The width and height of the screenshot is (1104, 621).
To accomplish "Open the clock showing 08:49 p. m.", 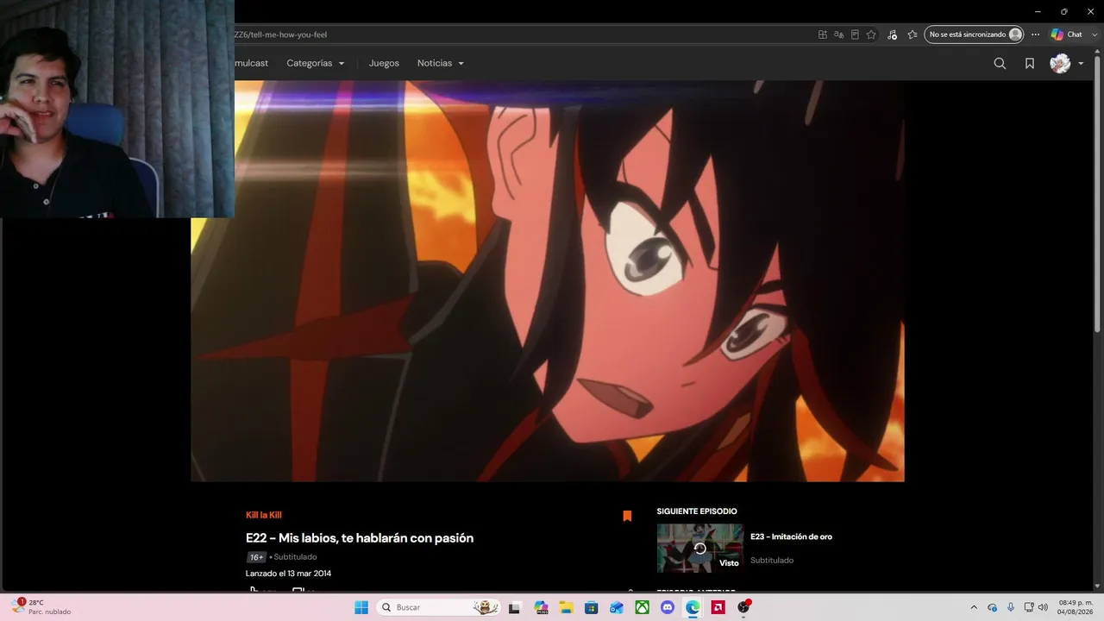I will coord(1076,607).
